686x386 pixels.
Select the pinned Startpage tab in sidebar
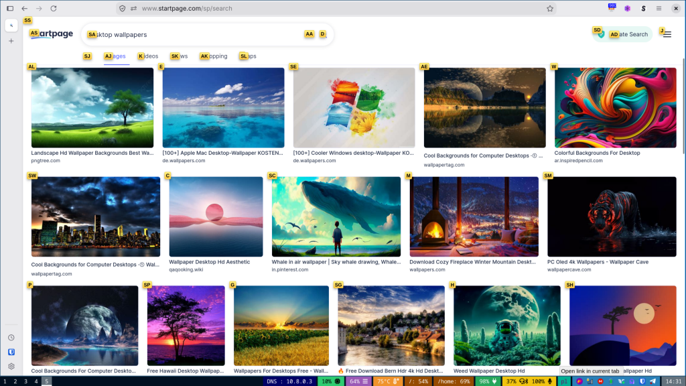11,25
